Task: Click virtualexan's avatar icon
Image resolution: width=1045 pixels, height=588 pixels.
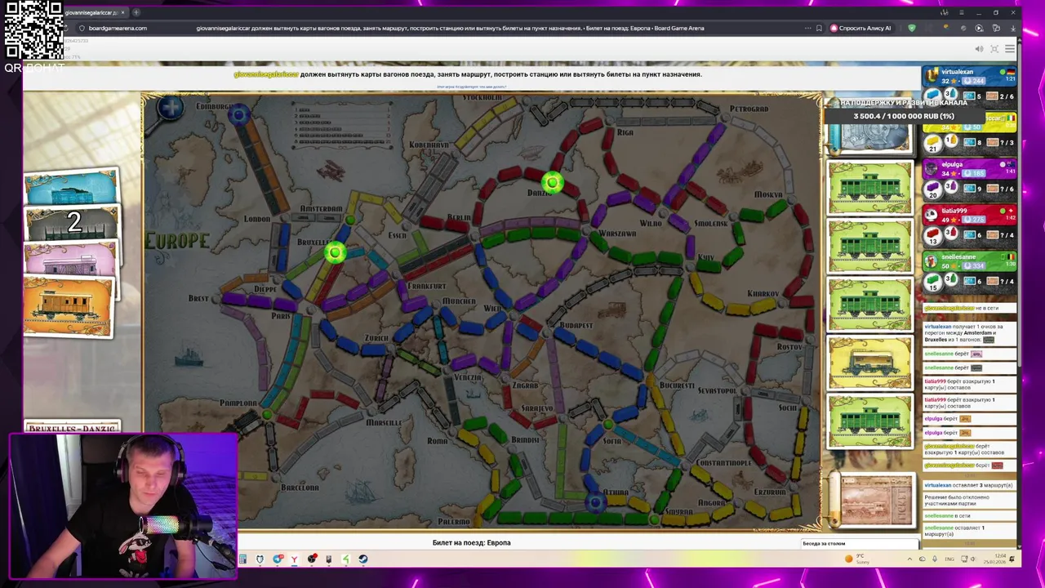Action: 931,76
